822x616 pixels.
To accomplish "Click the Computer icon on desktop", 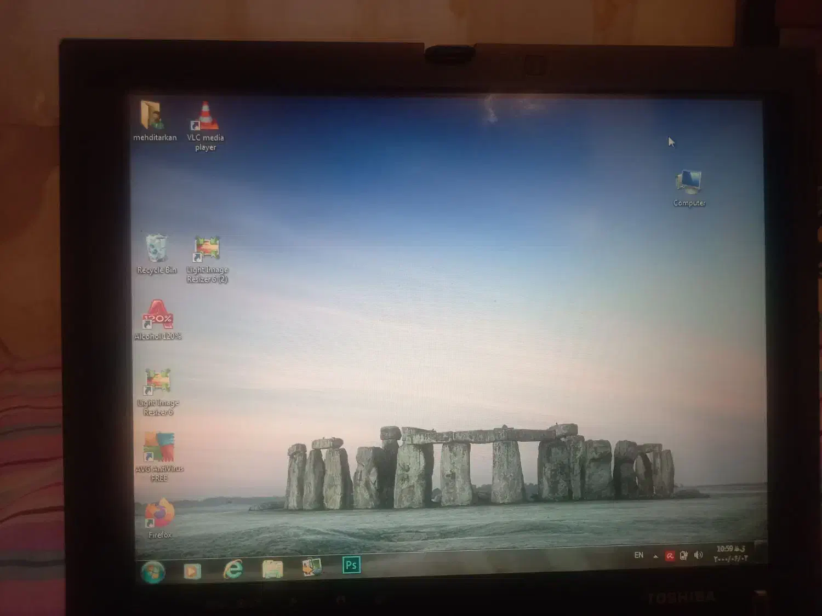I will click(689, 183).
